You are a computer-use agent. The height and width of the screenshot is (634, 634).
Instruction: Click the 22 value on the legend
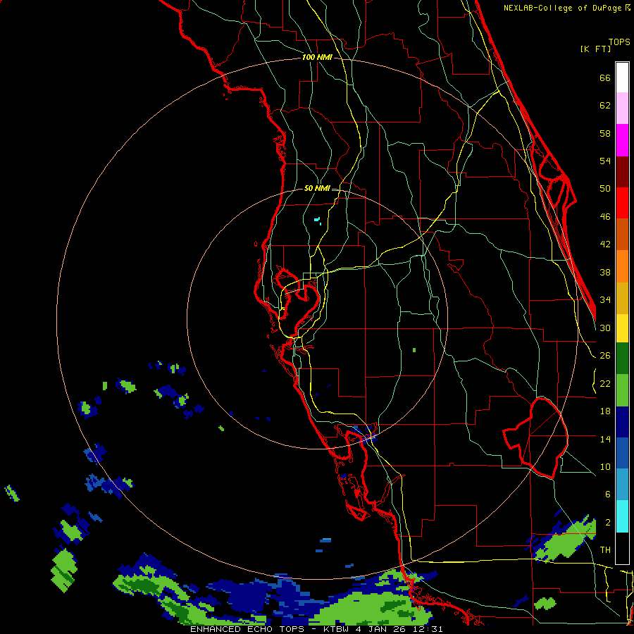coord(605,384)
